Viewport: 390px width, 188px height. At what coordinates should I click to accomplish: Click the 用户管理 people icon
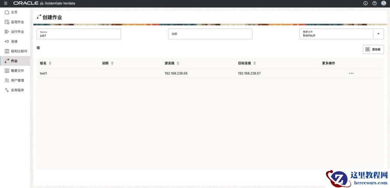coord(7,80)
